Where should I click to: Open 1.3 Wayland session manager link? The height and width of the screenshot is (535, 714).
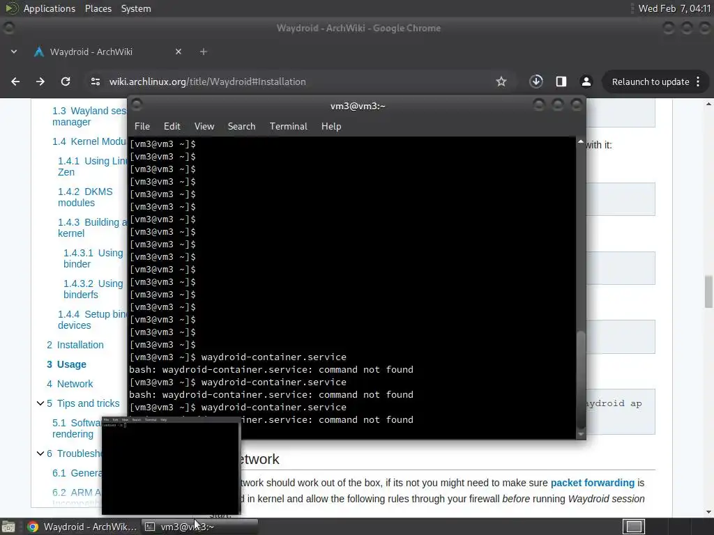[89, 116]
